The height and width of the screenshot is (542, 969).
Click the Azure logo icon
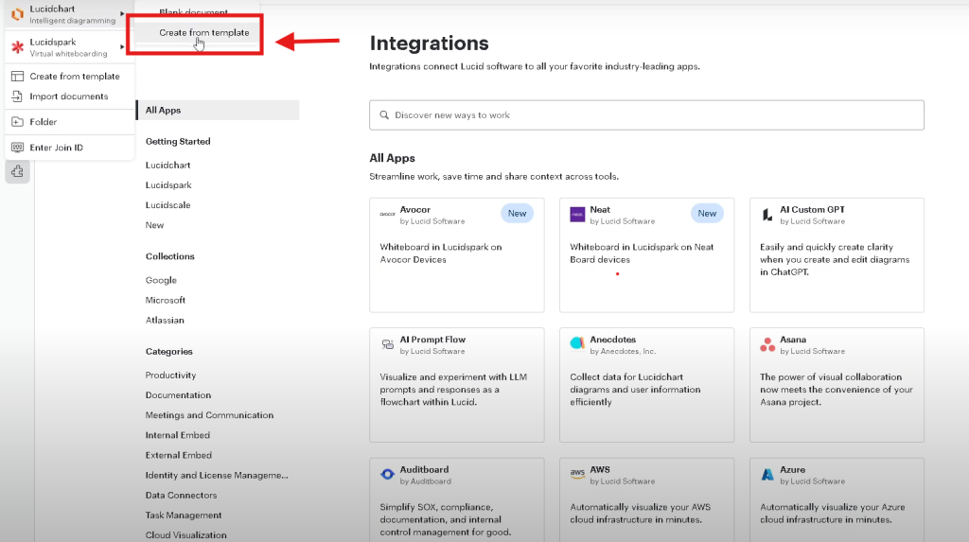coord(767,475)
